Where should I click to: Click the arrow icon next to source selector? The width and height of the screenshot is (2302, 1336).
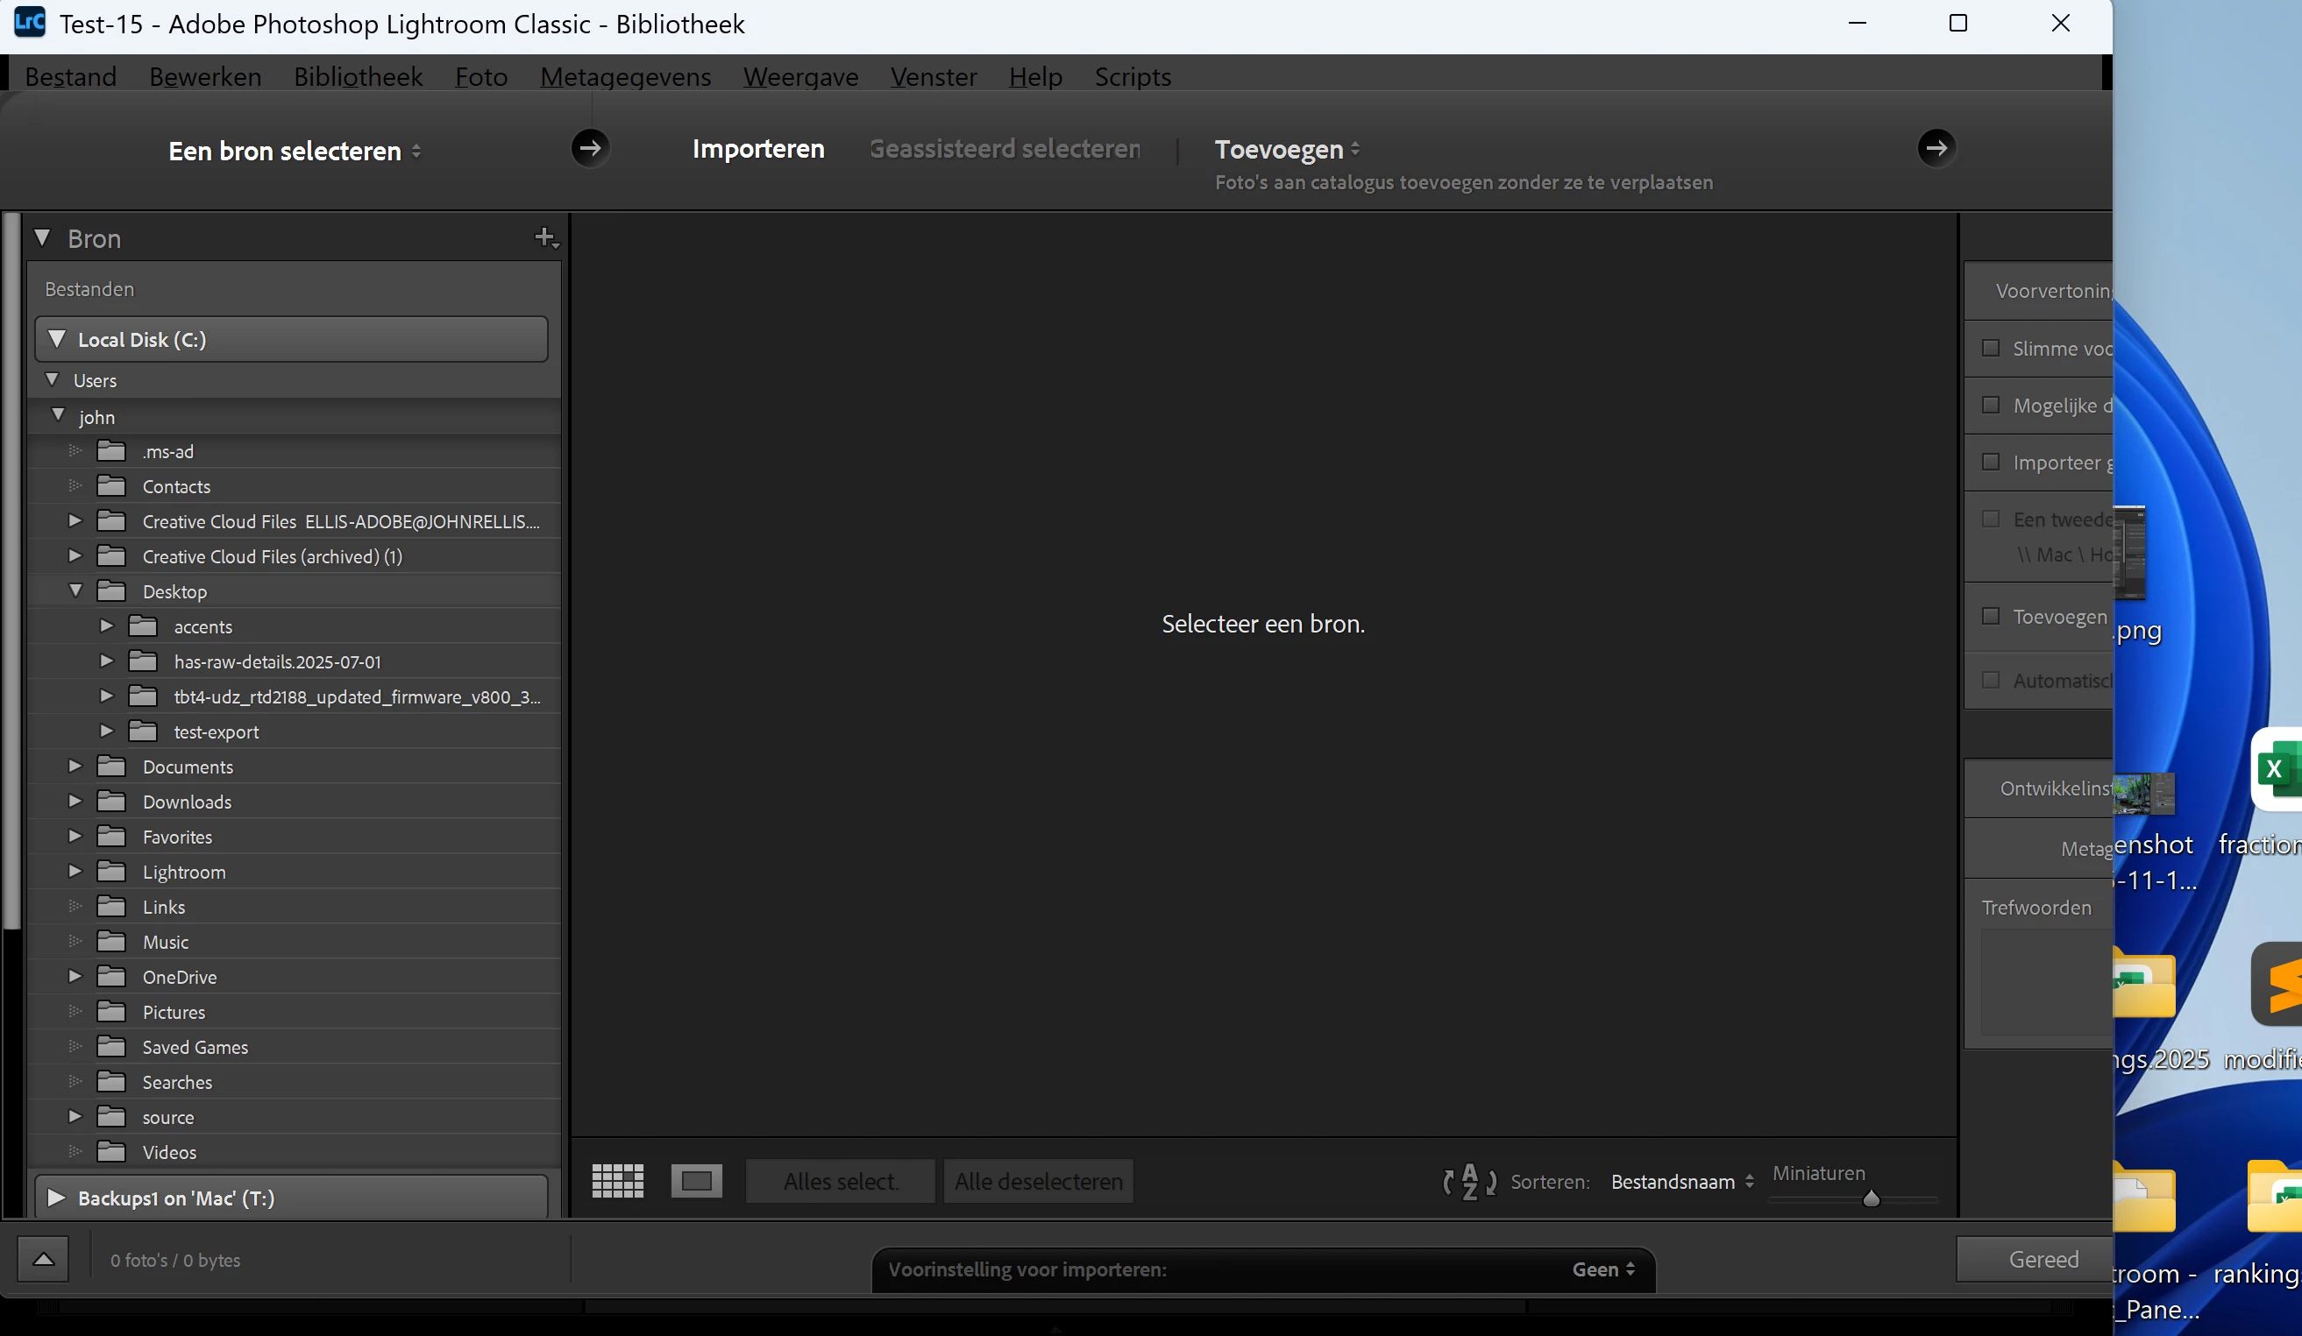(590, 148)
